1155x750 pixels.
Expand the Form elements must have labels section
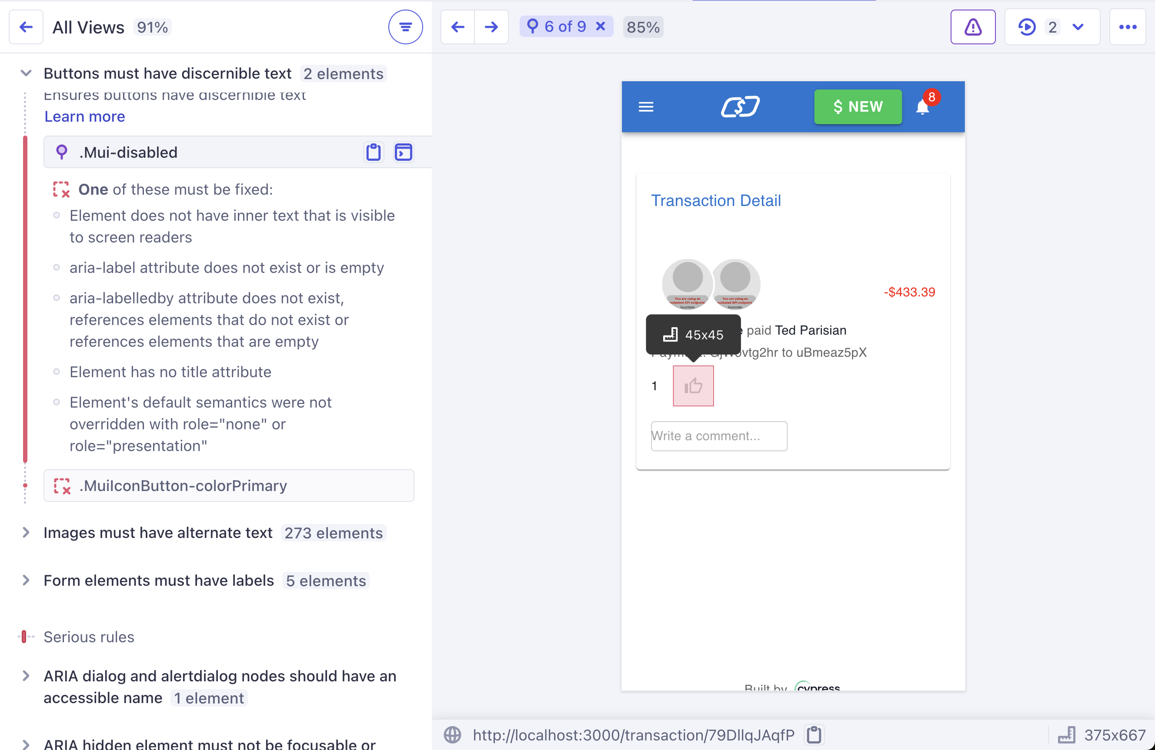[26, 580]
